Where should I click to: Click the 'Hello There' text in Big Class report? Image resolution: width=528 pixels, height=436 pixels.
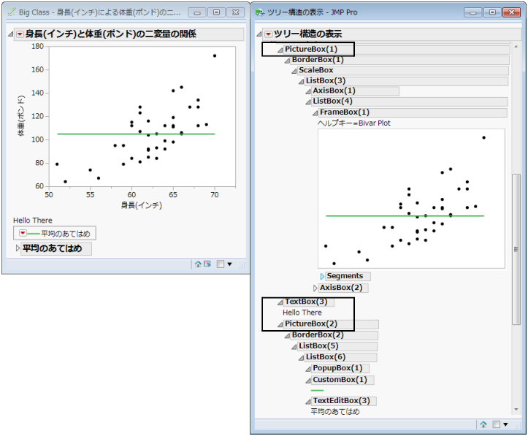pos(33,220)
